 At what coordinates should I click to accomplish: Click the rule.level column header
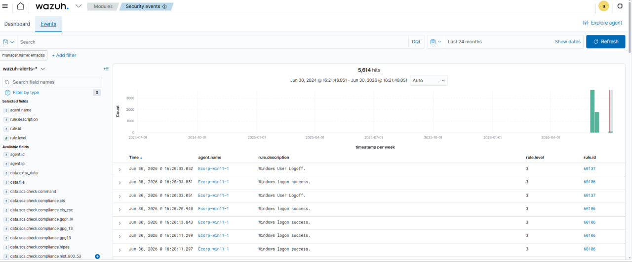[535, 158]
